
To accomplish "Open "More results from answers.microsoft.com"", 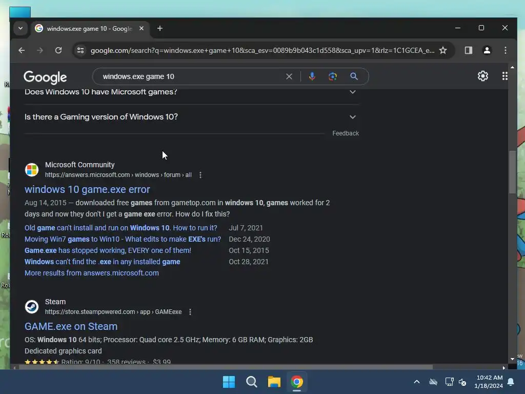I will [92, 273].
